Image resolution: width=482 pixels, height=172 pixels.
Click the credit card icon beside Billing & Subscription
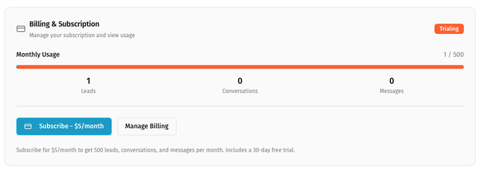pos(21,29)
